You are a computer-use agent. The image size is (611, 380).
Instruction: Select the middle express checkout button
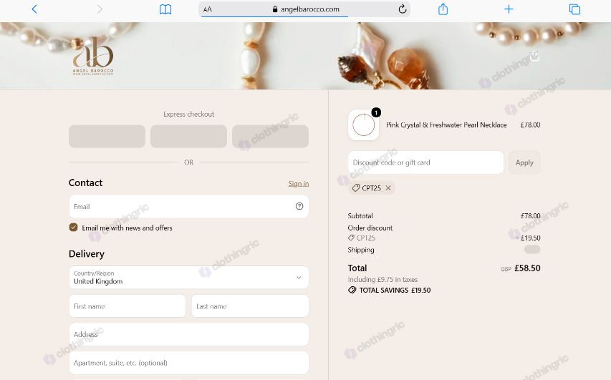pyautogui.click(x=188, y=136)
